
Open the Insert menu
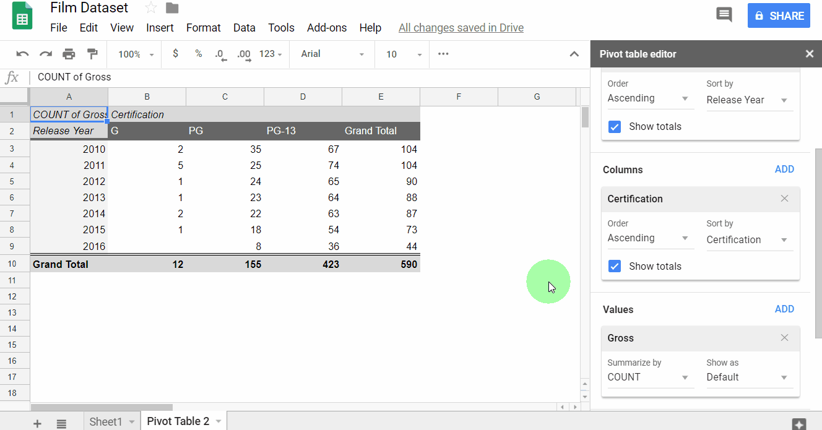[160, 28]
